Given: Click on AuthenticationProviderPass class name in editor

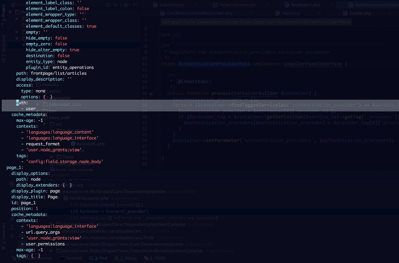Looking at the screenshot, I should point(214,64).
